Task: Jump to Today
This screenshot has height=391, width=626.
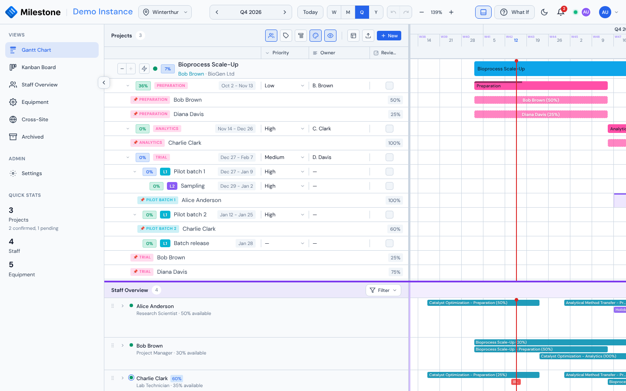Action: pyautogui.click(x=310, y=12)
